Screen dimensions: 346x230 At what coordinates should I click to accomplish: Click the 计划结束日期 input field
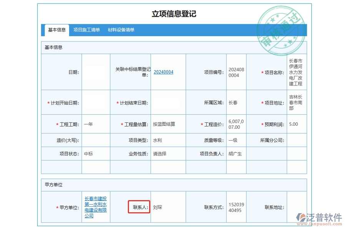(x=168, y=103)
